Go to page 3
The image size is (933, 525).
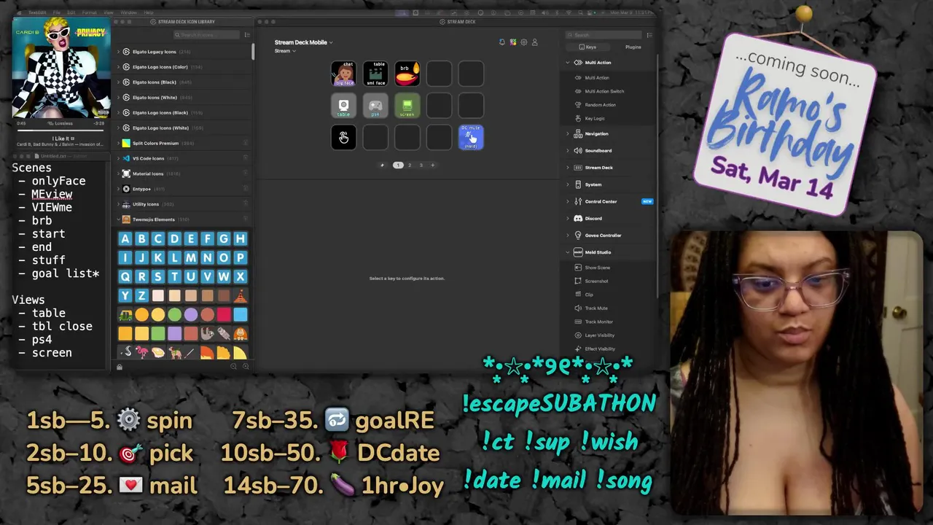(421, 166)
